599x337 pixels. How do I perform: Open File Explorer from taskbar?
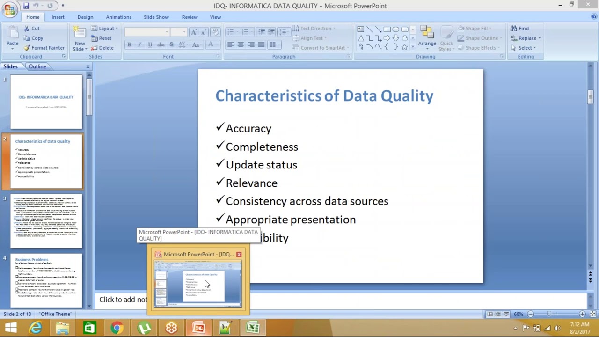point(63,328)
